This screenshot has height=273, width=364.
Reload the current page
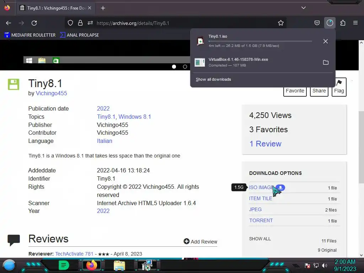[x=34, y=23]
